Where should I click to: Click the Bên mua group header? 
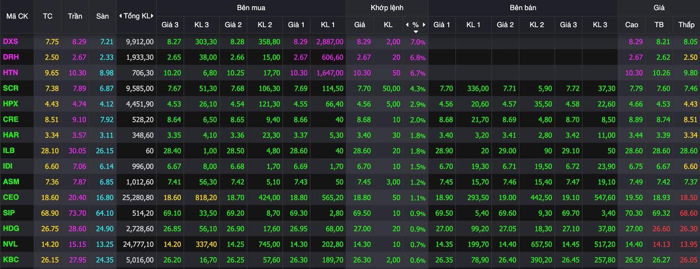[251, 8]
